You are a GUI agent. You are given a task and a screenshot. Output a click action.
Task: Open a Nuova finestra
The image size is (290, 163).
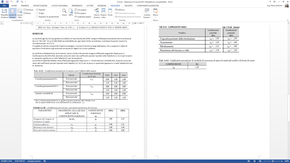pos(97,14)
